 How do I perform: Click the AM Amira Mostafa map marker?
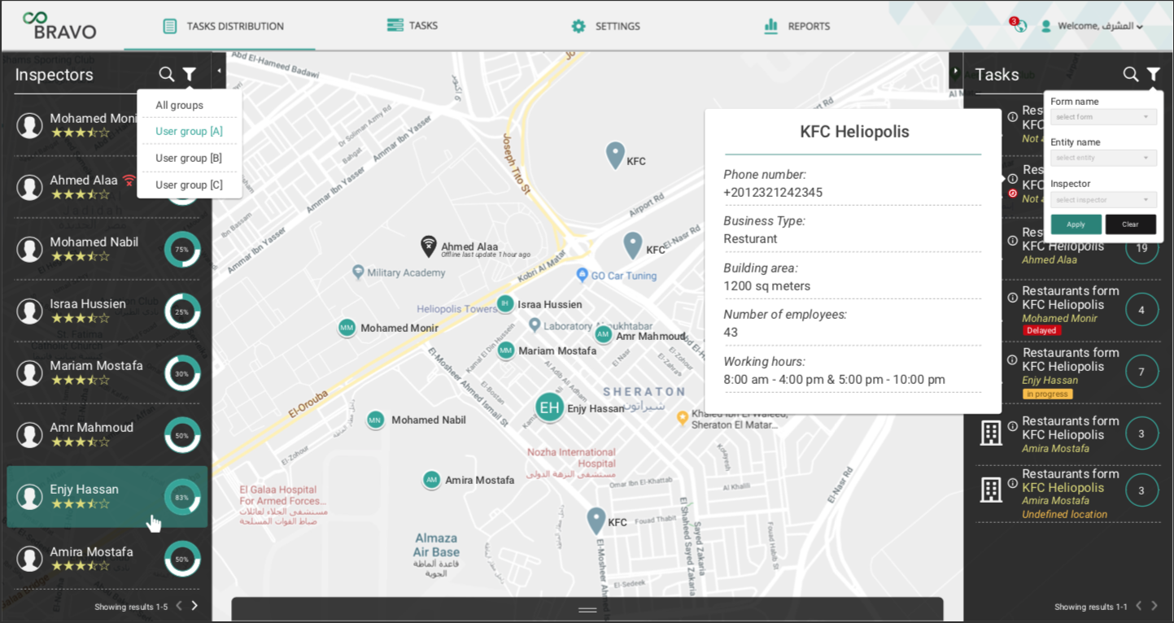(x=432, y=480)
